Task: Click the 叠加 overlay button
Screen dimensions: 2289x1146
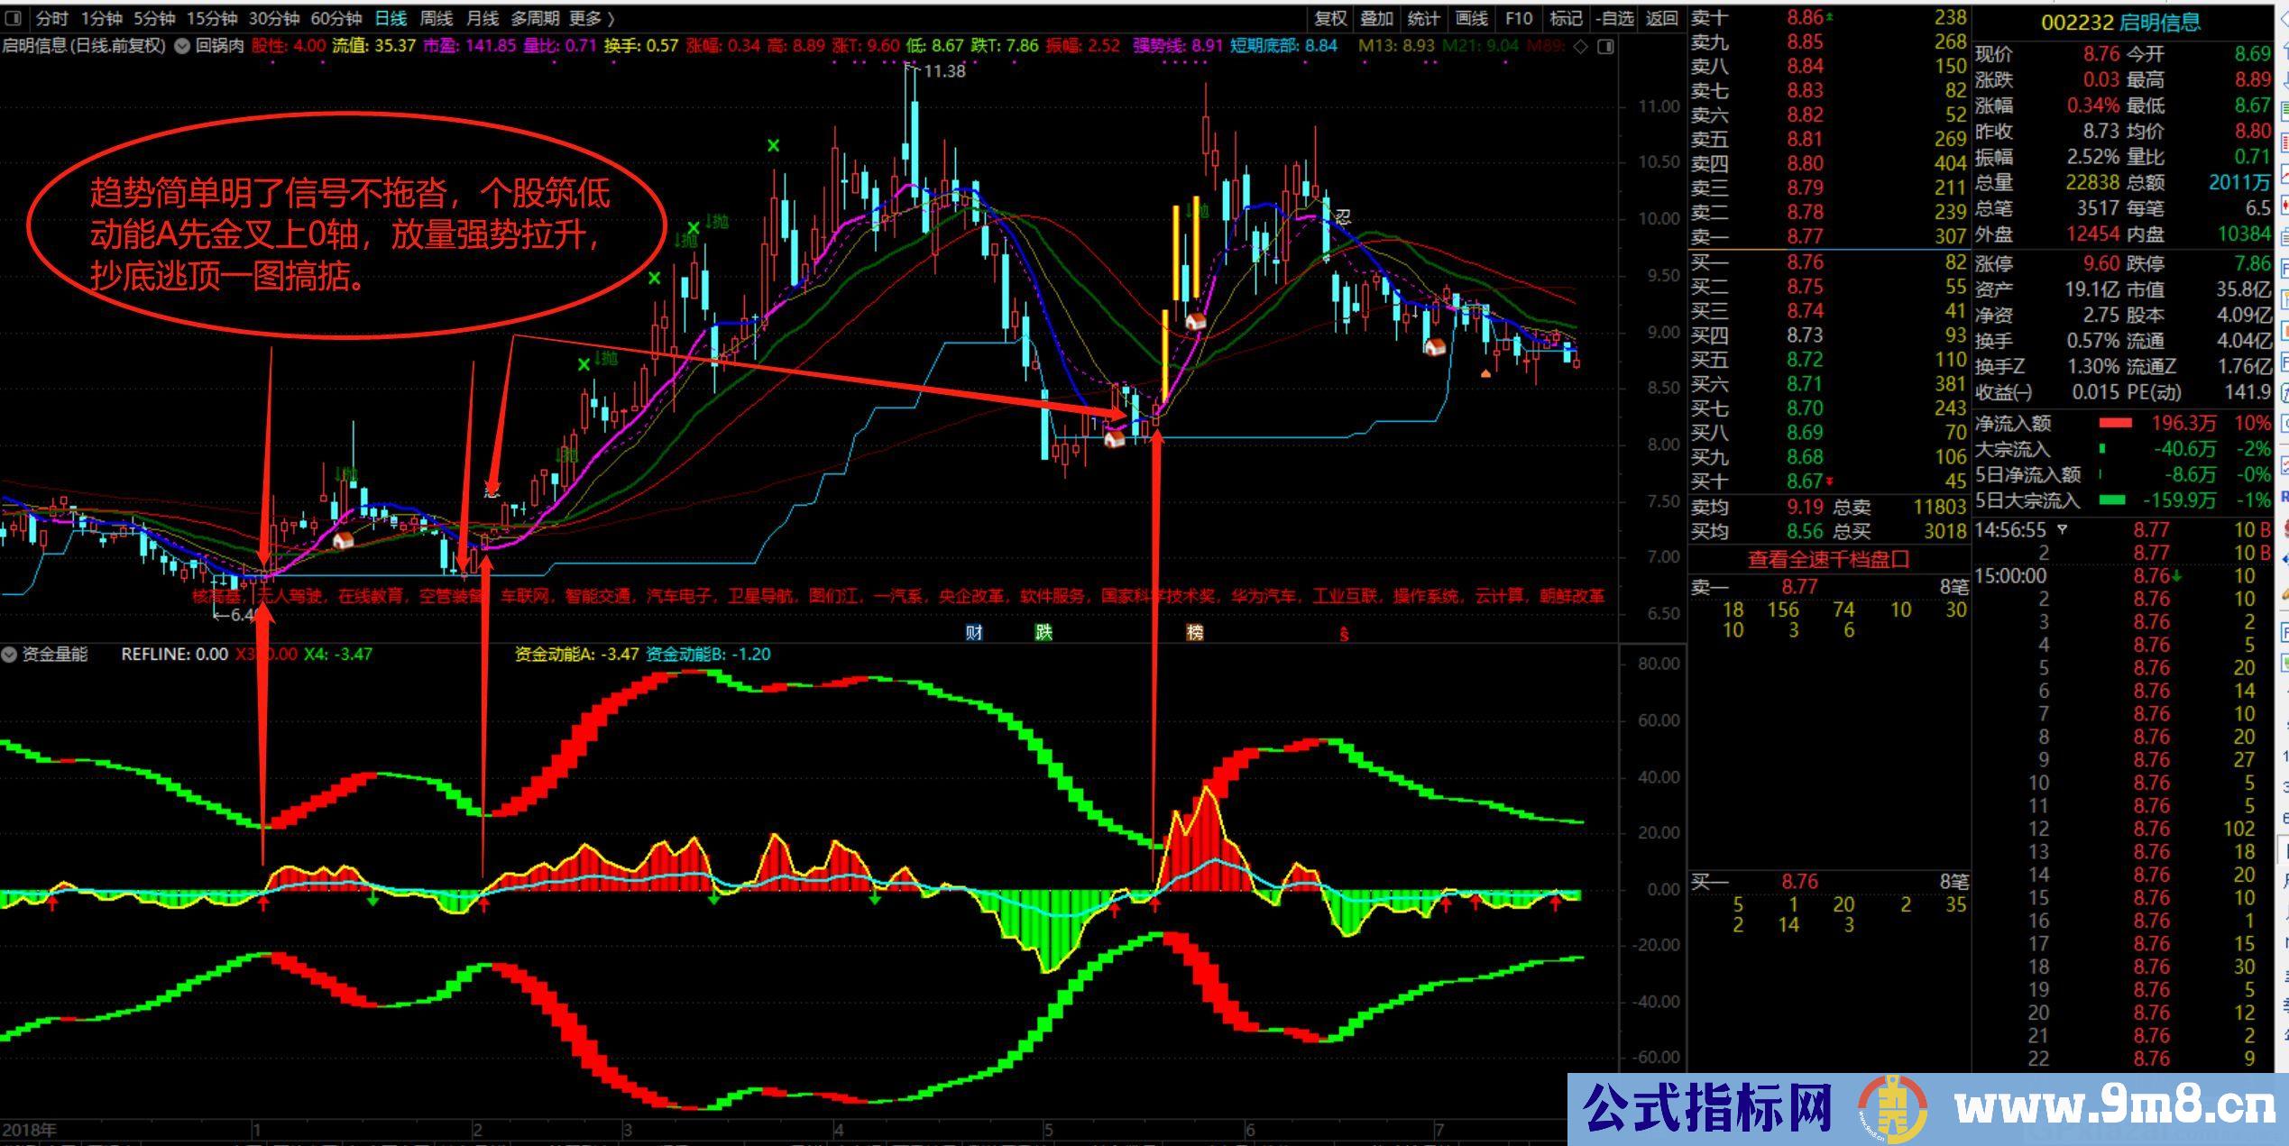Action: [1377, 18]
